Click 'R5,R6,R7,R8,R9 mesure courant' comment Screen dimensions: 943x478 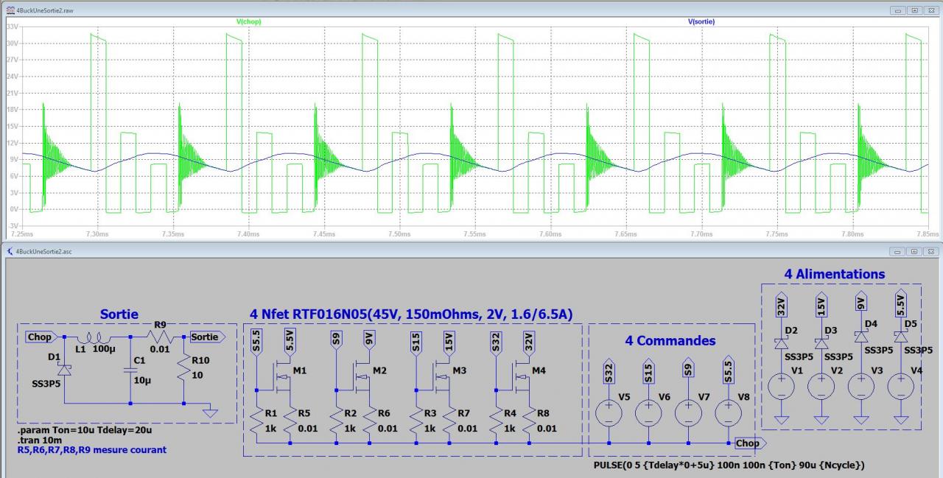(x=91, y=450)
